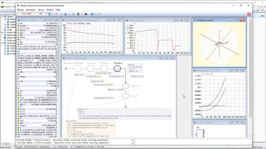Minimize the behavior chart panel
The height and width of the screenshot is (149, 266).
161,58
